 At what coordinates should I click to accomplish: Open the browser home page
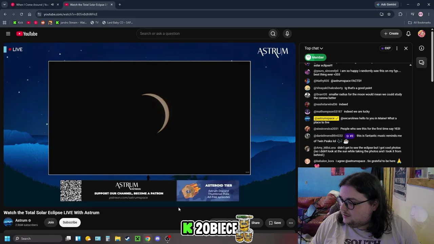pyautogui.click(x=29, y=14)
